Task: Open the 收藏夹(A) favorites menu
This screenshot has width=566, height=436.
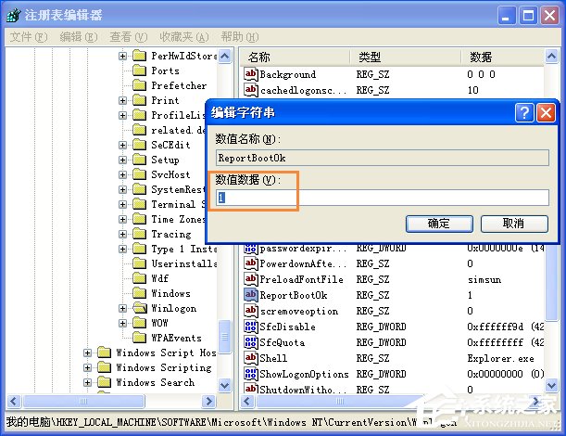Action: click(184, 37)
